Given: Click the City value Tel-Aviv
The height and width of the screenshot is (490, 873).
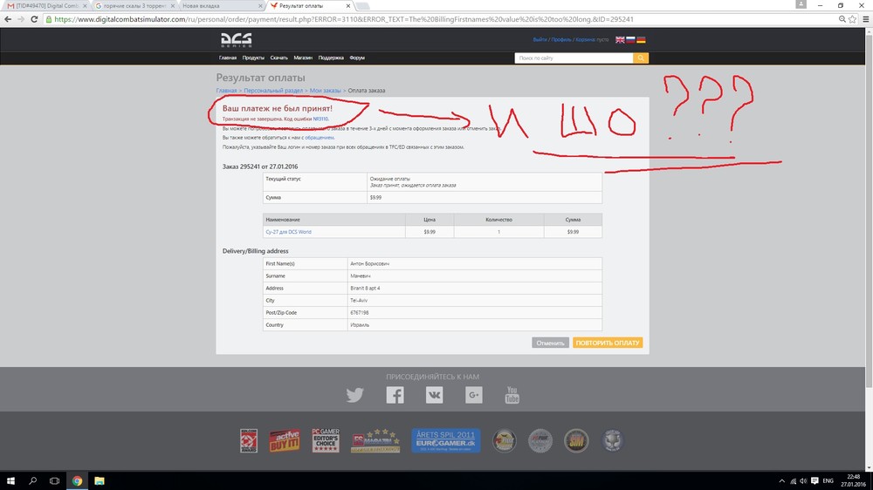Looking at the screenshot, I should click(x=359, y=300).
